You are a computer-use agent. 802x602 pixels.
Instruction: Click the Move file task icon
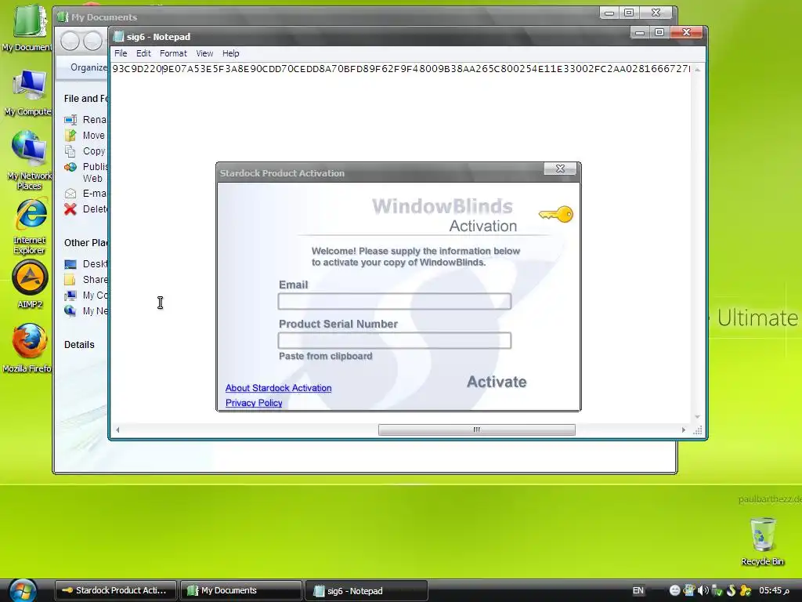click(70, 135)
